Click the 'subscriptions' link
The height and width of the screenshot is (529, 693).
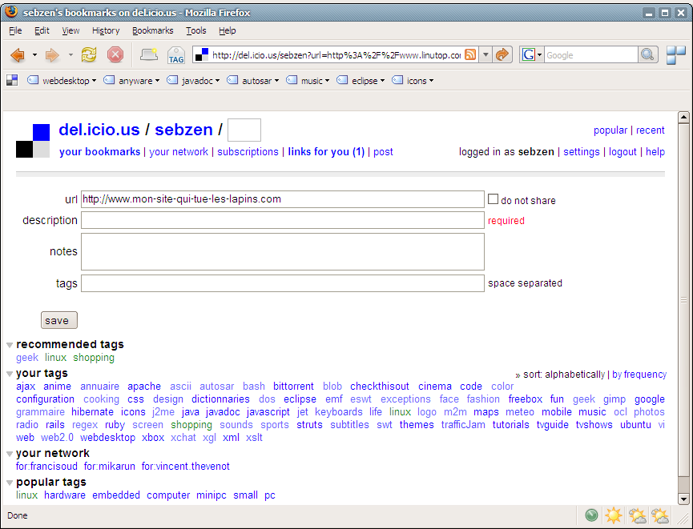click(x=248, y=151)
